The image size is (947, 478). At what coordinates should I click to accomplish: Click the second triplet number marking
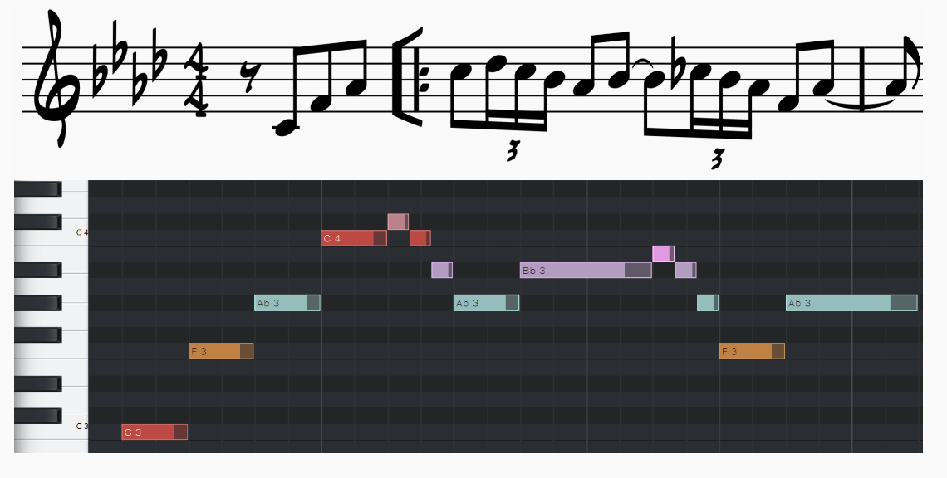click(x=717, y=159)
